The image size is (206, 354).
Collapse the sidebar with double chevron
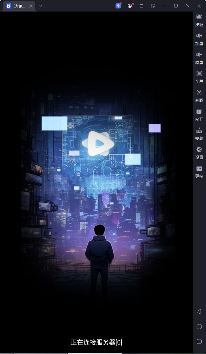pyautogui.click(x=199, y=6)
